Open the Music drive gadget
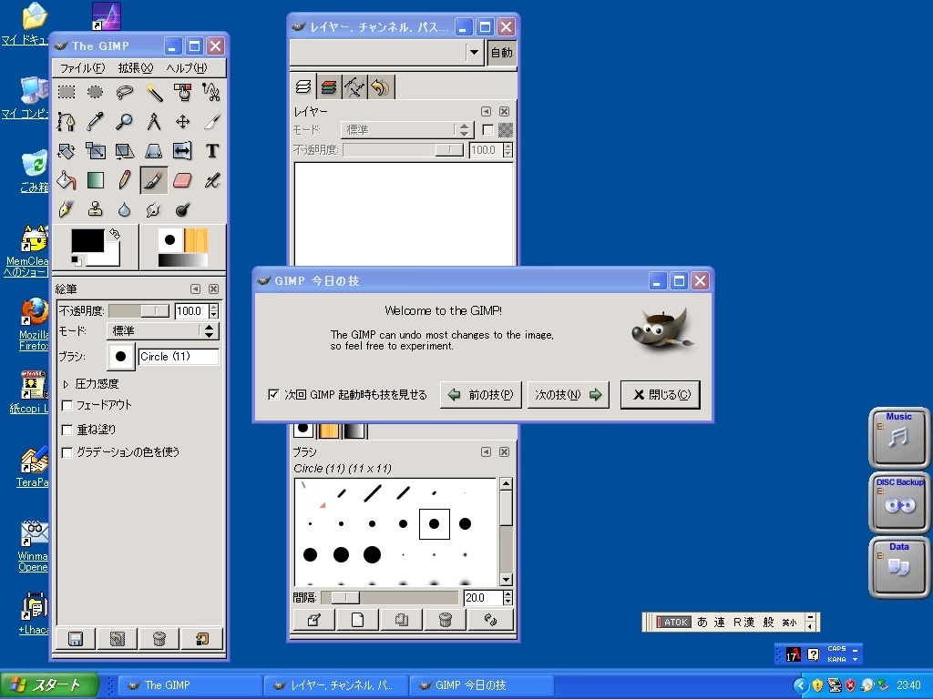Viewport: 933px width, 699px height. (899, 438)
